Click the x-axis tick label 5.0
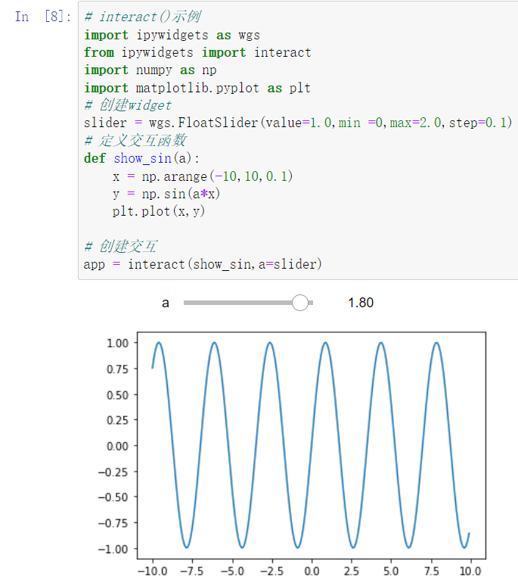This screenshot has height=585, width=518. [391, 571]
